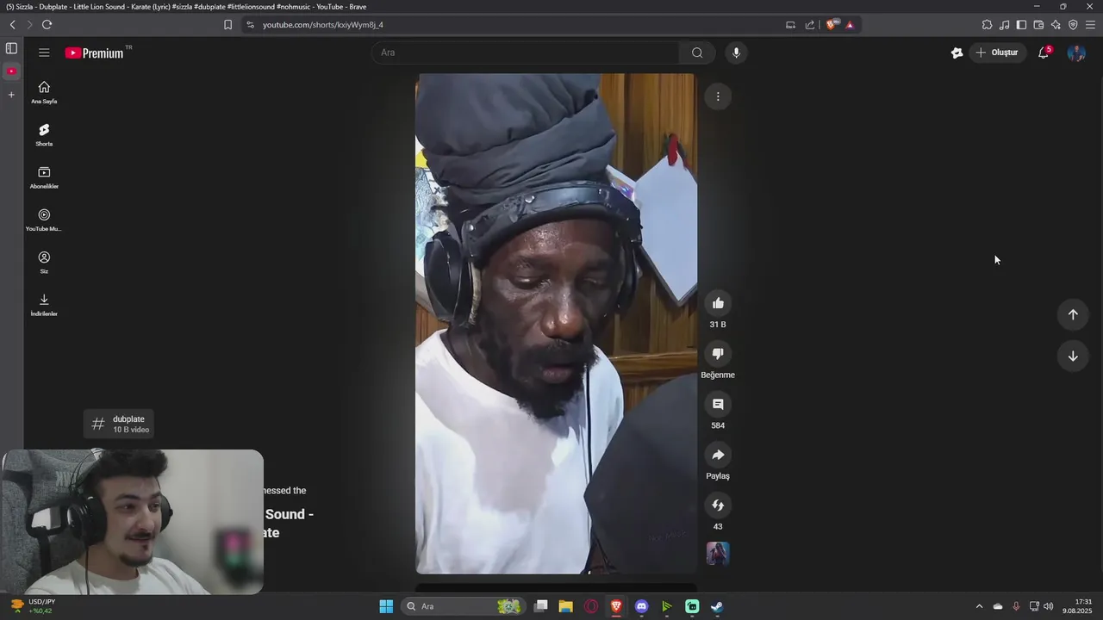Open YouTube Music sidebar item
This screenshot has width=1103, height=620.
point(44,220)
